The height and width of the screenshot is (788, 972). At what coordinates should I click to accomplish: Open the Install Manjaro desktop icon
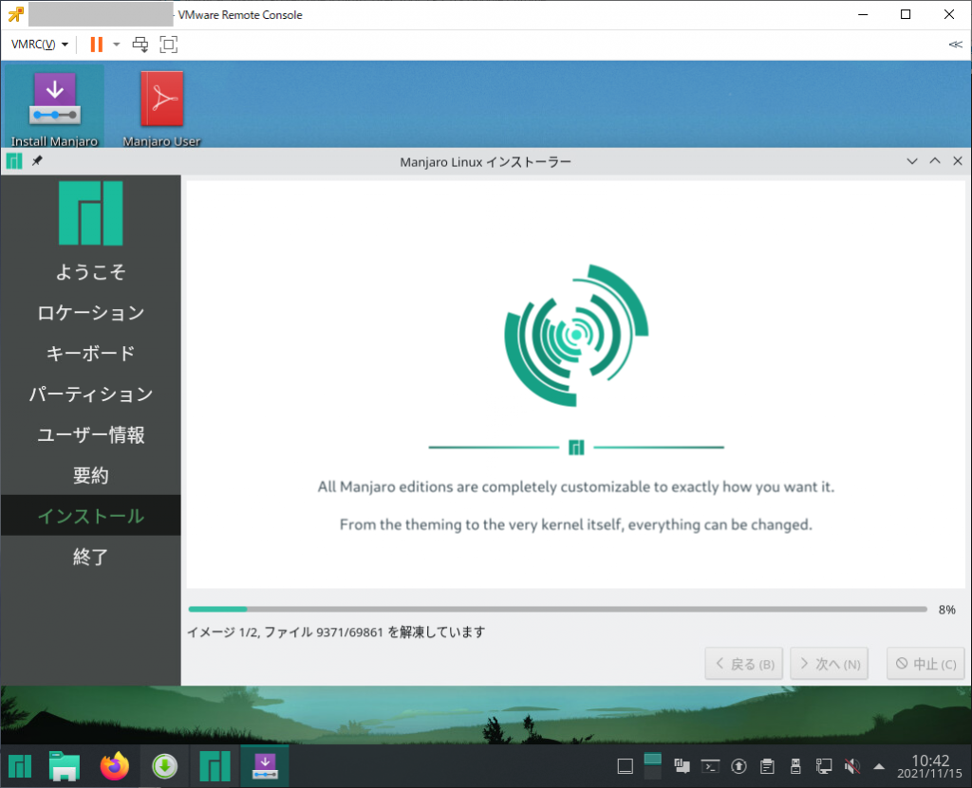coord(54,108)
